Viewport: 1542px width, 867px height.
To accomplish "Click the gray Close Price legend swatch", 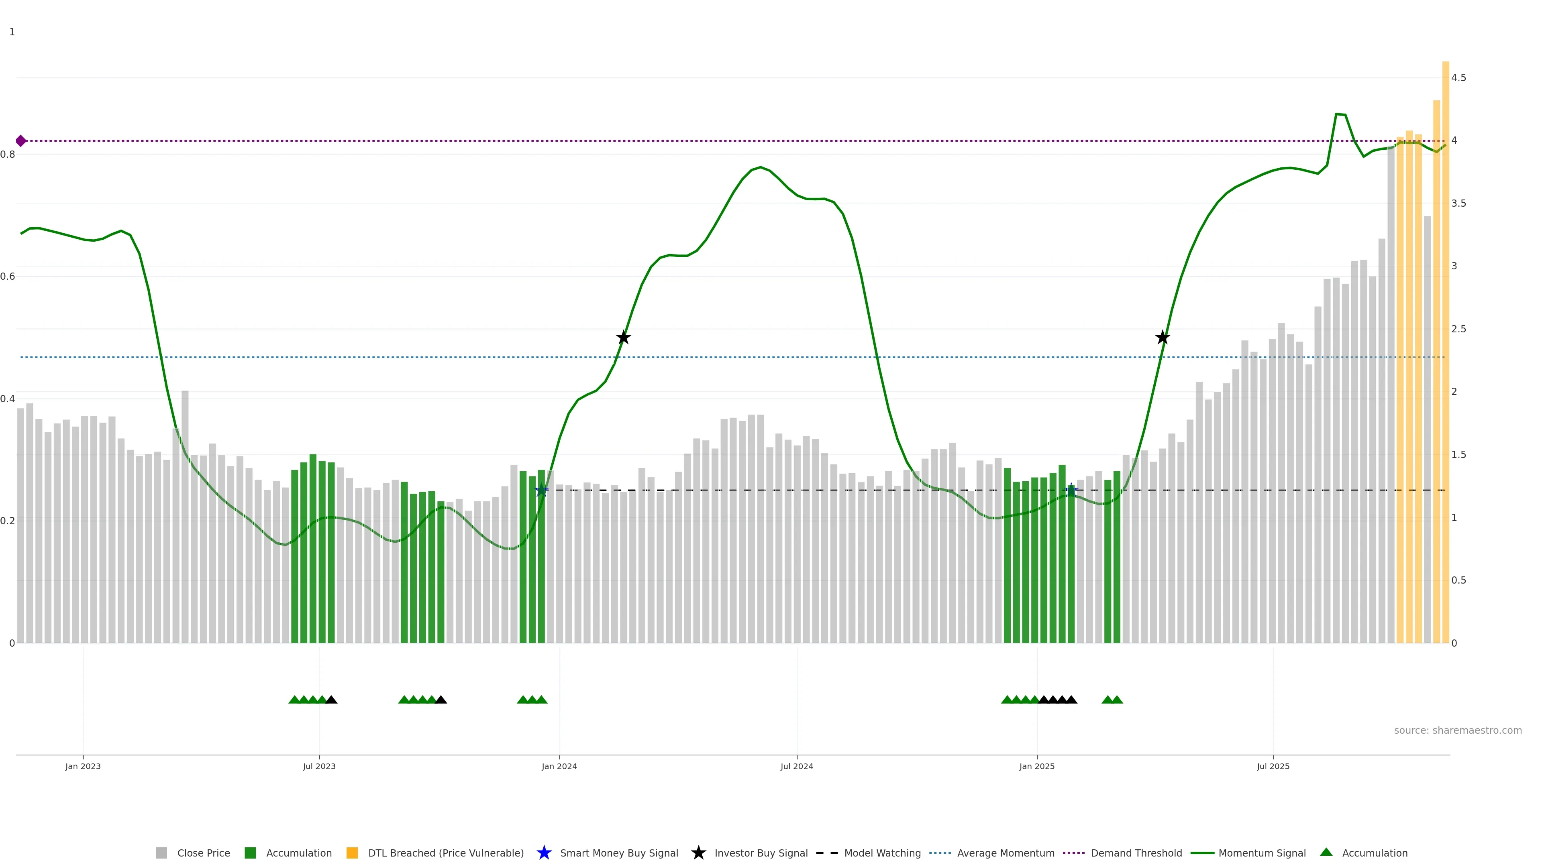I will click(161, 853).
